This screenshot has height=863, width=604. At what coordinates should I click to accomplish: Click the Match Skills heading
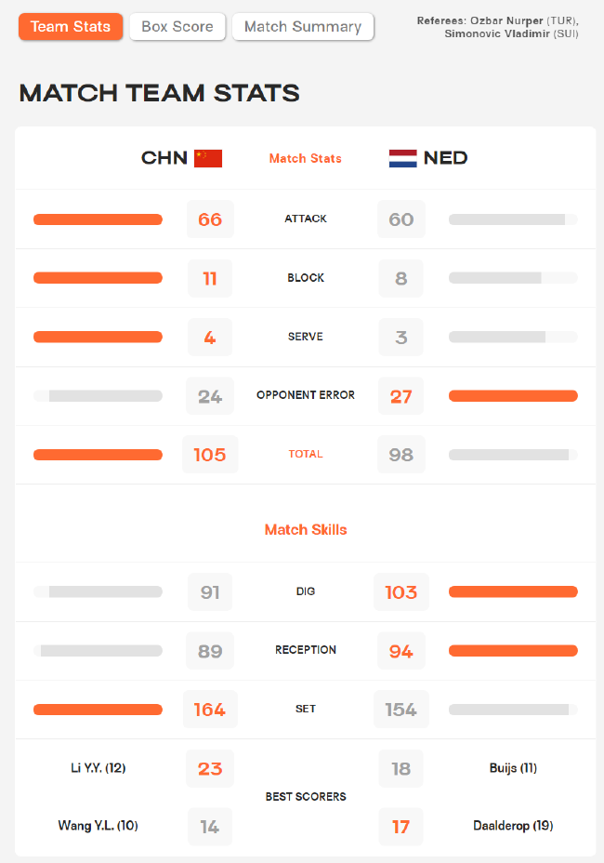[306, 529]
